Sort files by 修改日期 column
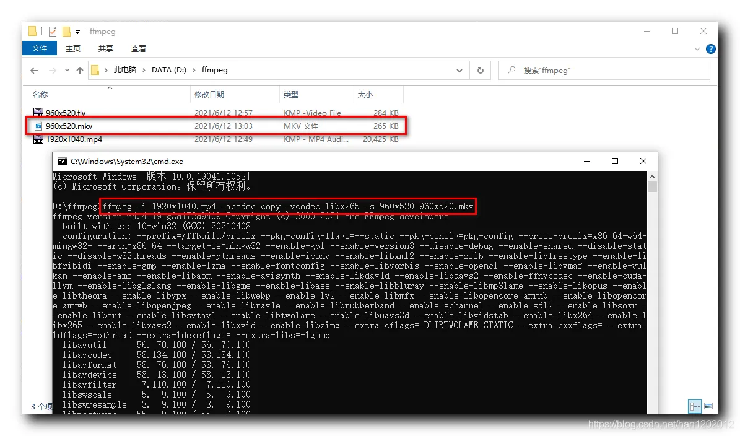The width and height of the screenshot is (740, 436). click(209, 94)
